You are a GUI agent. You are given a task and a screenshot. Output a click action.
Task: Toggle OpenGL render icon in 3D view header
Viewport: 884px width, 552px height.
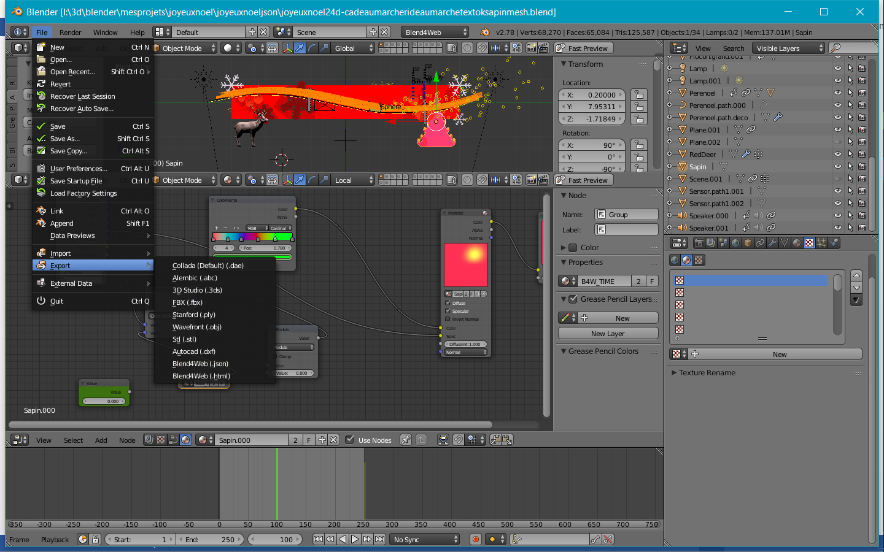(x=532, y=48)
